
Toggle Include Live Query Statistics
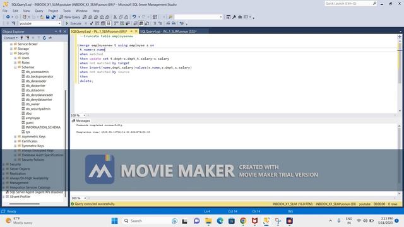coord(122,23)
